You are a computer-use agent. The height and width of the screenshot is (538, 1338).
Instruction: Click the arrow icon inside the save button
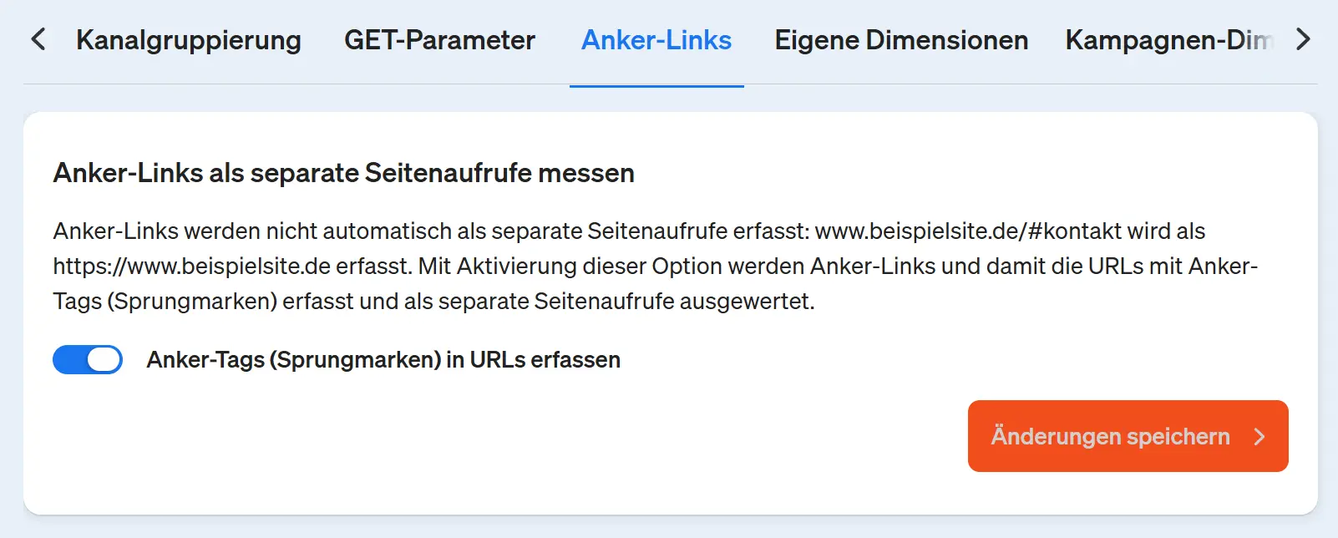[1259, 437]
